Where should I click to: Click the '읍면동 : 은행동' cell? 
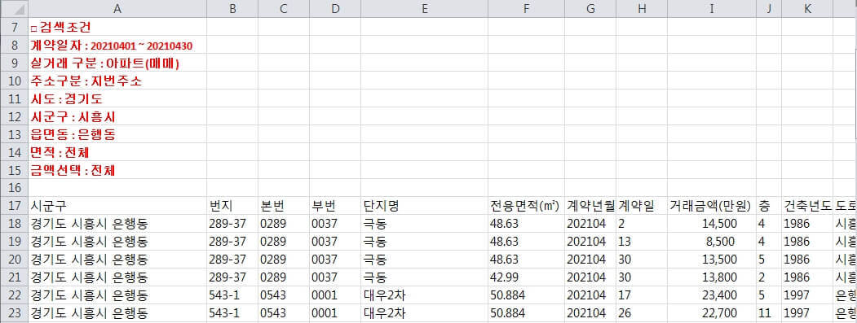tap(117, 134)
